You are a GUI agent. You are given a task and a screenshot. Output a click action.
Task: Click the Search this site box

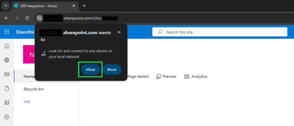(x=220, y=32)
